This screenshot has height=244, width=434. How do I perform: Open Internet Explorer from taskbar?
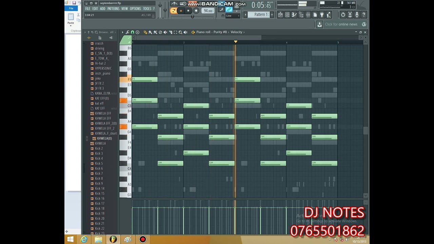point(84,240)
